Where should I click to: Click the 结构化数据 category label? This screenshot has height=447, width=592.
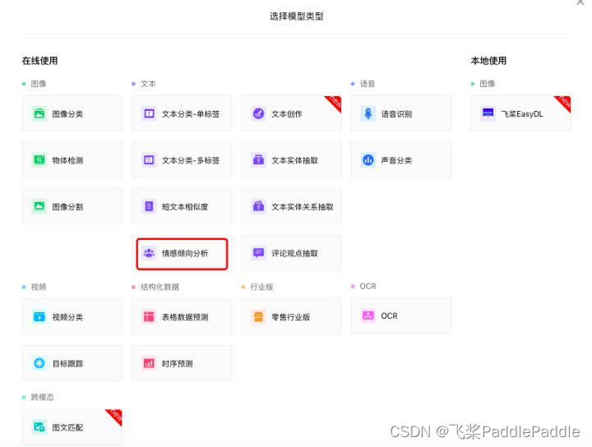pos(160,287)
